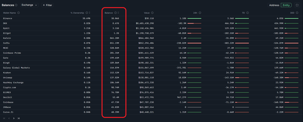Go to first page with pagination icon

point(4,118)
